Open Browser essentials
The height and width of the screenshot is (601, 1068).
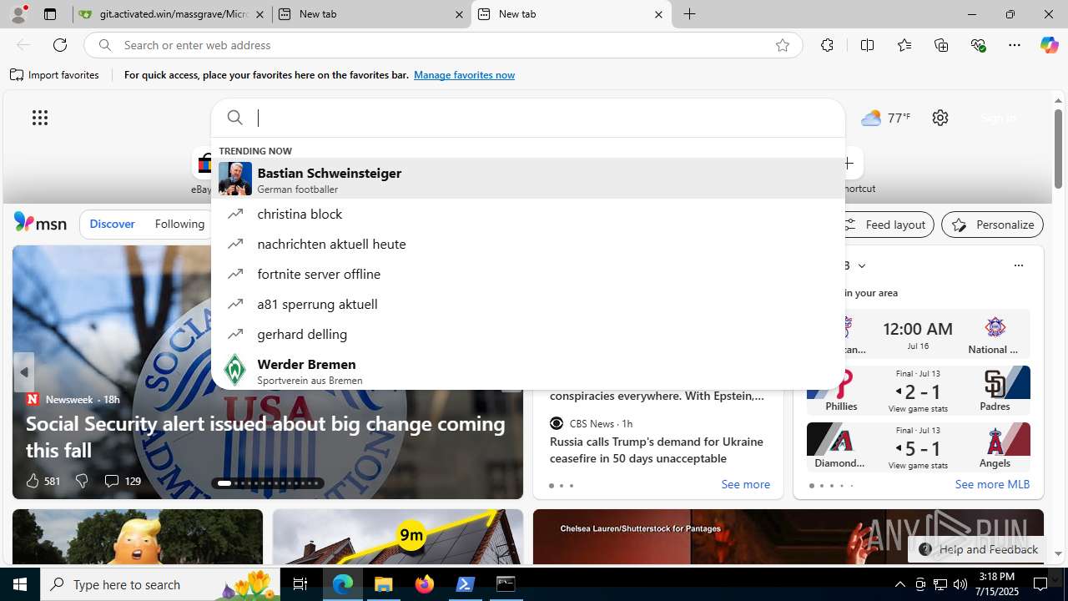point(978,45)
